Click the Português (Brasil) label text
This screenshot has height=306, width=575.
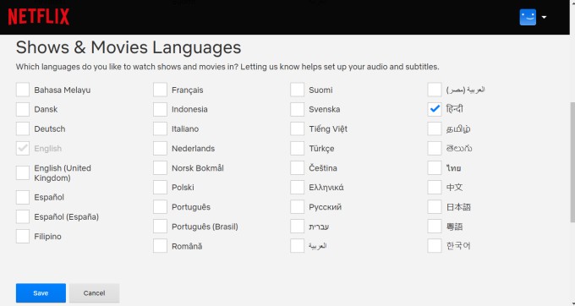[205, 227]
